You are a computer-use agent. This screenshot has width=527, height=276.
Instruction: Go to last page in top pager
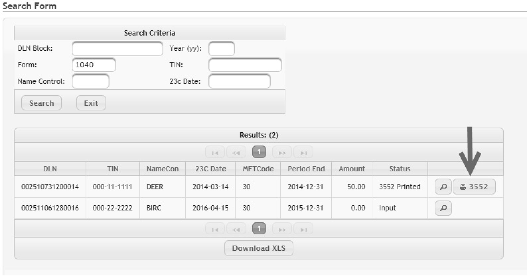click(x=303, y=153)
